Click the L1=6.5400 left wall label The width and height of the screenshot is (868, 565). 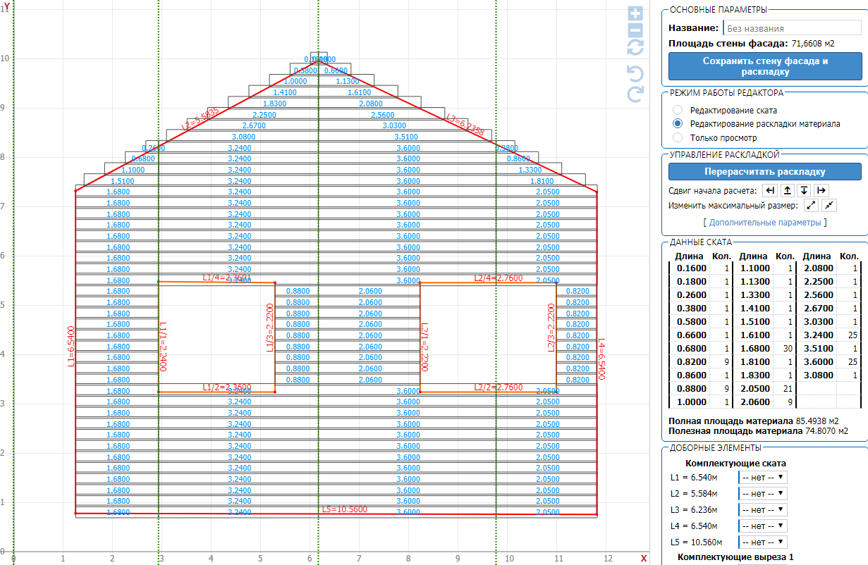coord(71,347)
